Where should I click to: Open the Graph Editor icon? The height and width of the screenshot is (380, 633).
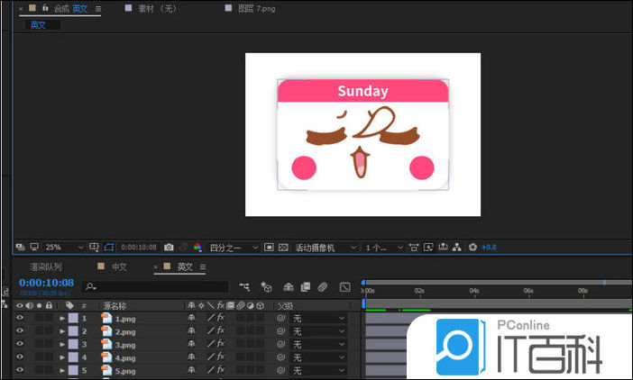344,286
